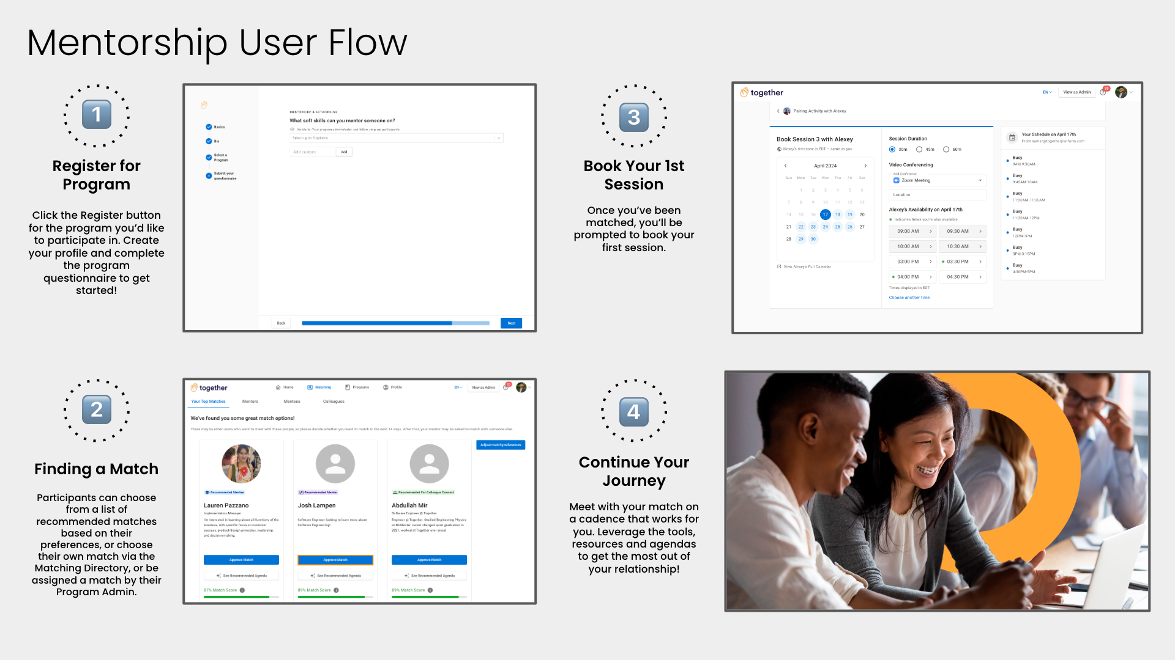The width and height of the screenshot is (1175, 660).
Task: Click Programs icon in top navigation bar
Action: (348, 387)
